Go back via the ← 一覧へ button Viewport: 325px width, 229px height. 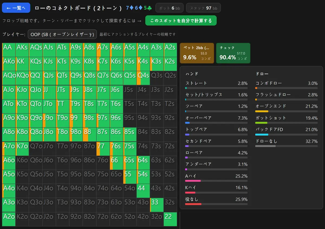16,8
